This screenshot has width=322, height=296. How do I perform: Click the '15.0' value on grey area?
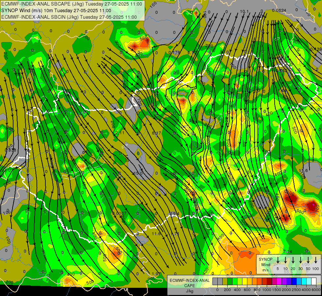138,173
